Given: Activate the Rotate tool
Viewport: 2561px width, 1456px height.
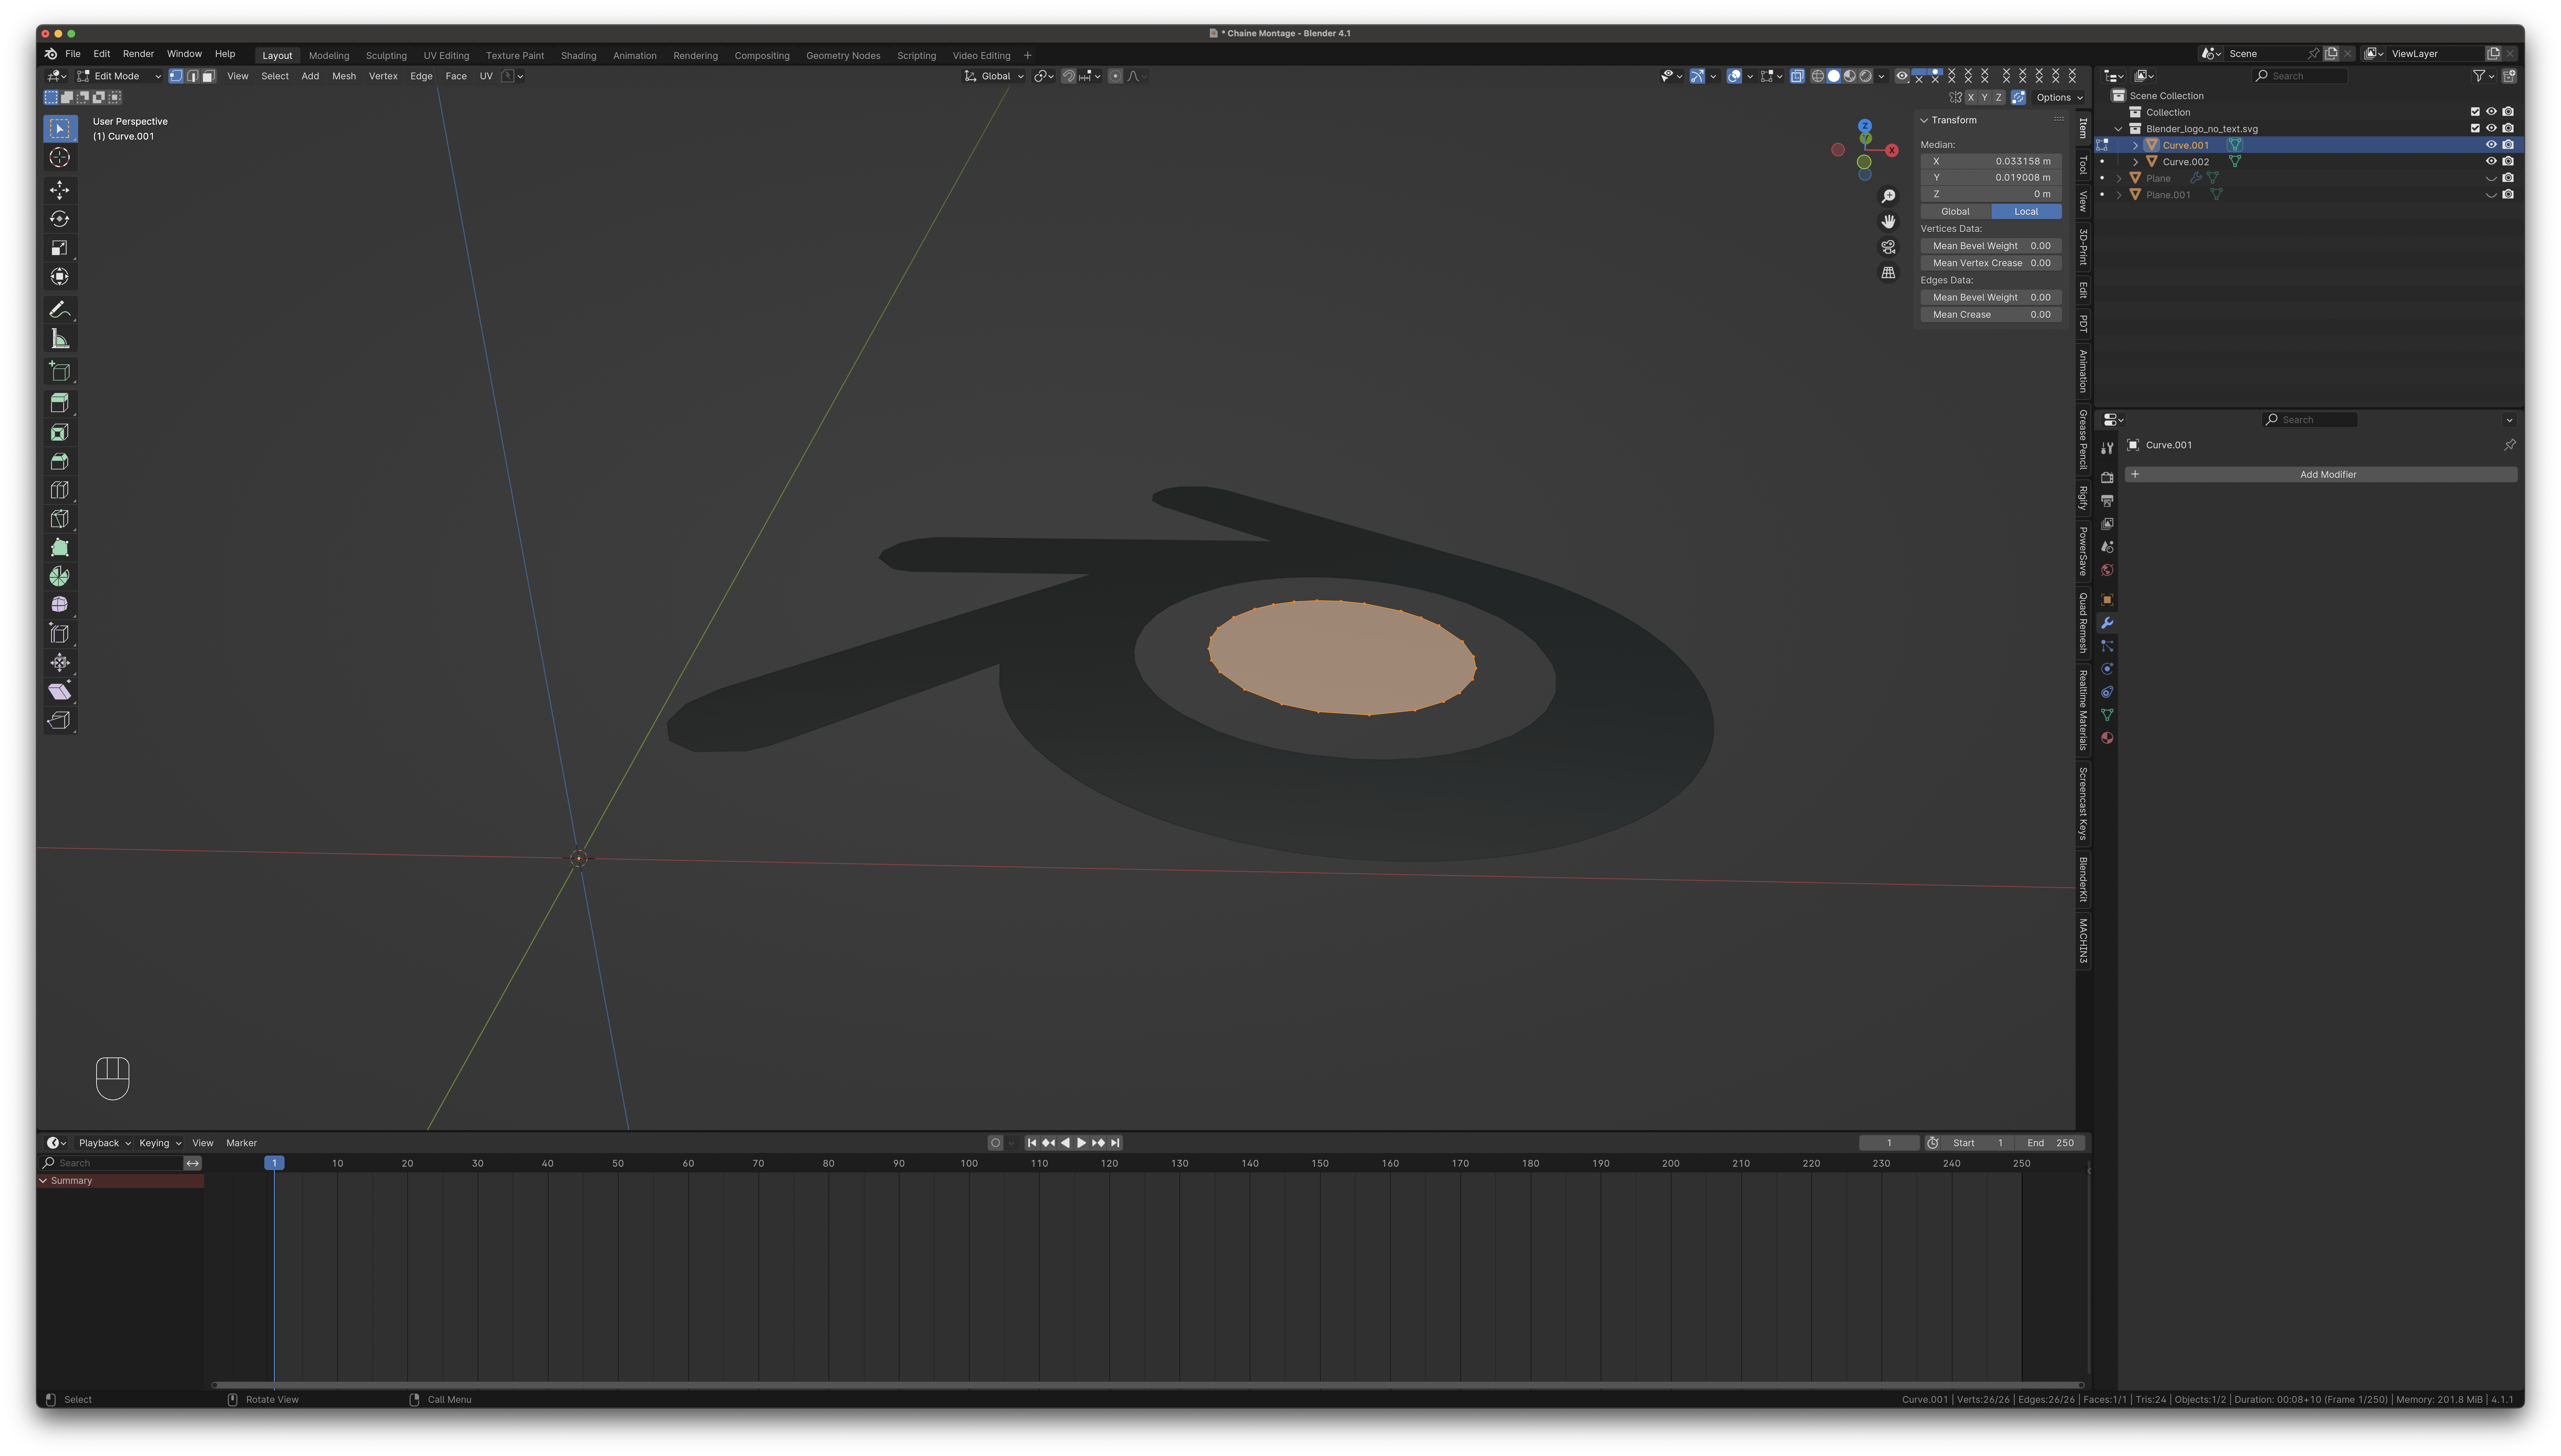Looking at the screenshot, I should 60,219.
